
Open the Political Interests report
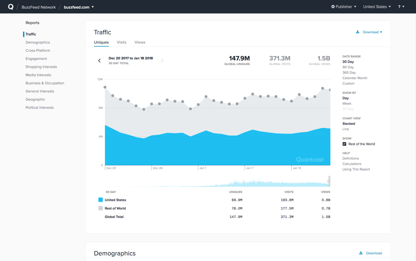coord(40,108)
